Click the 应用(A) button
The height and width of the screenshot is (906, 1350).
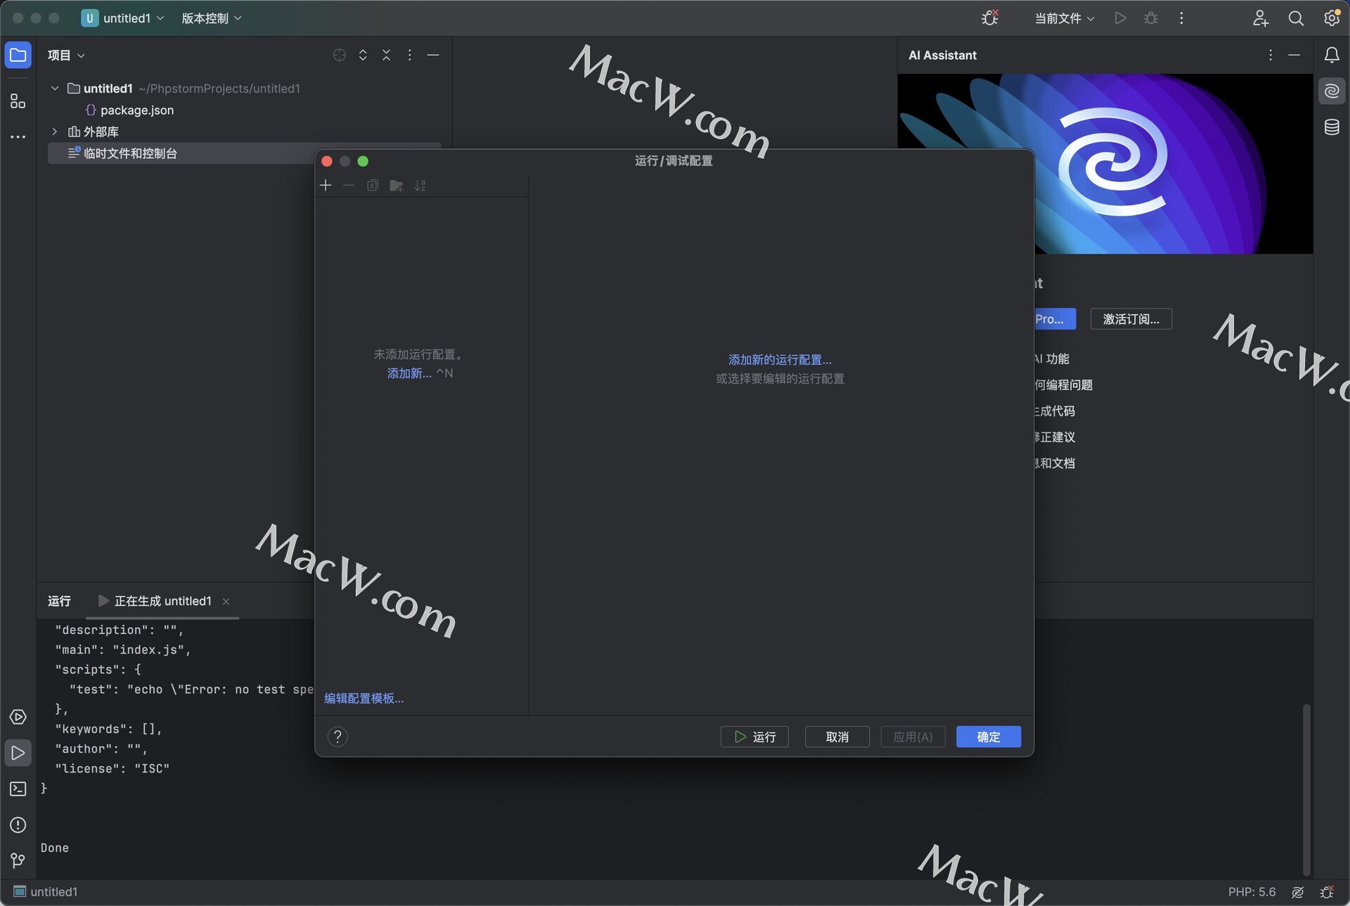coord(913,737)
